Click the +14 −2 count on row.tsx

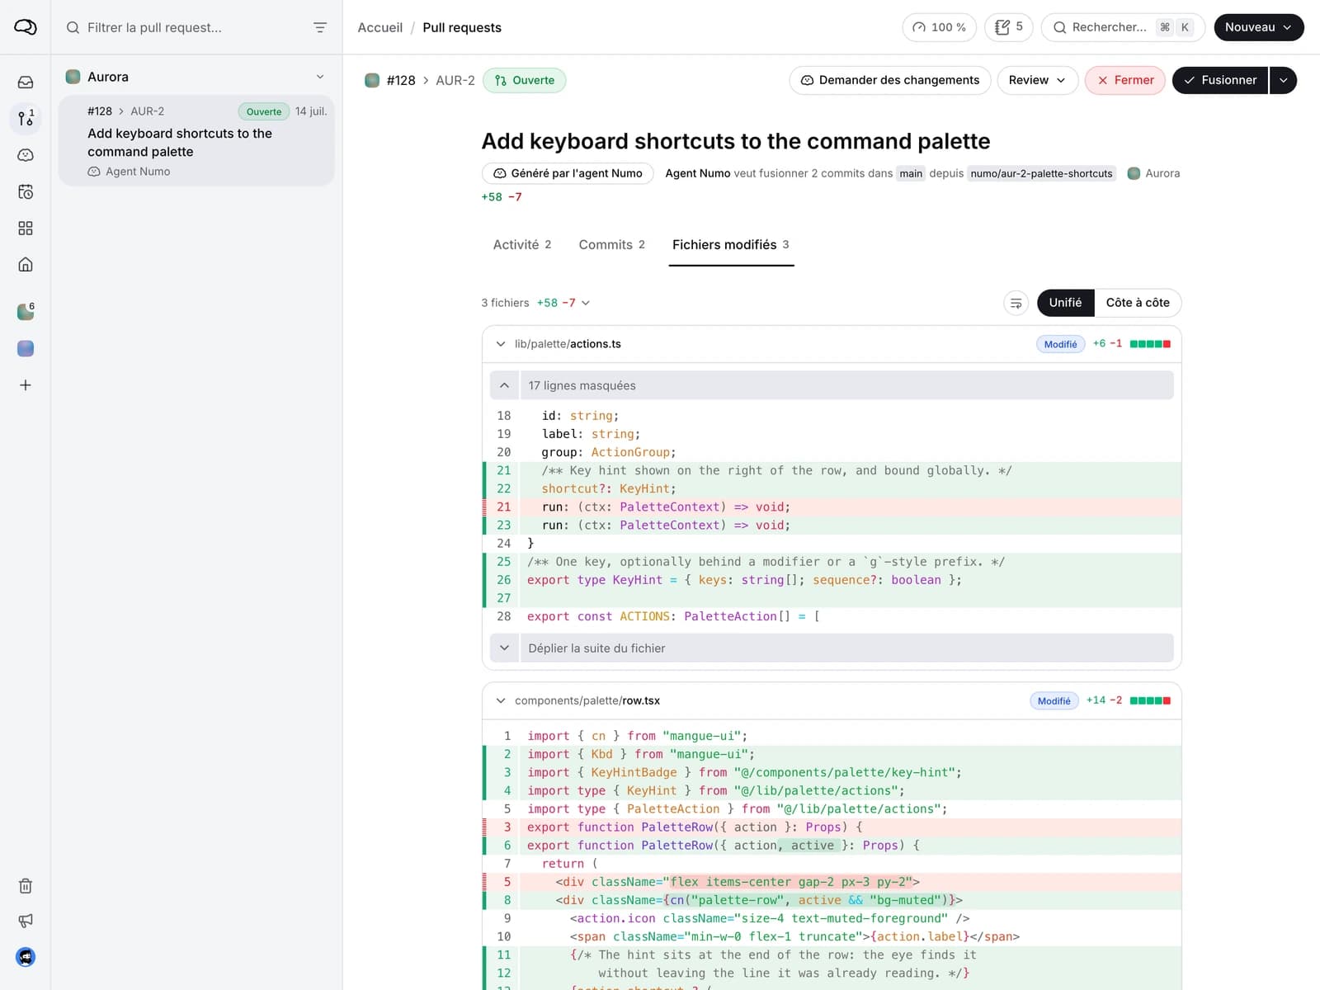1104,700
